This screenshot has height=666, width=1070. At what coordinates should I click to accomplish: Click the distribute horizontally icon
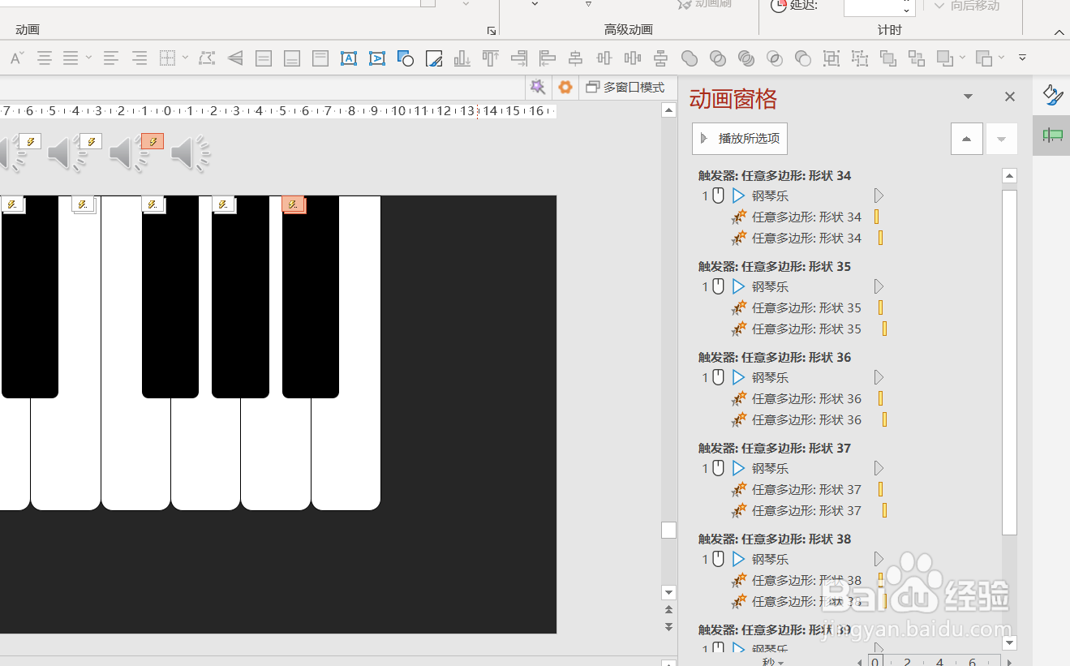633,58
